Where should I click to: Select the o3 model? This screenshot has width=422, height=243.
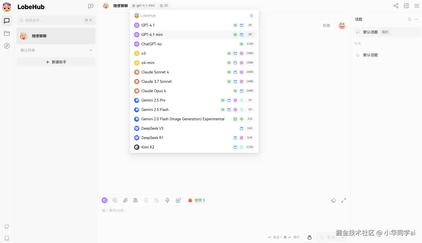pos(194,53)
